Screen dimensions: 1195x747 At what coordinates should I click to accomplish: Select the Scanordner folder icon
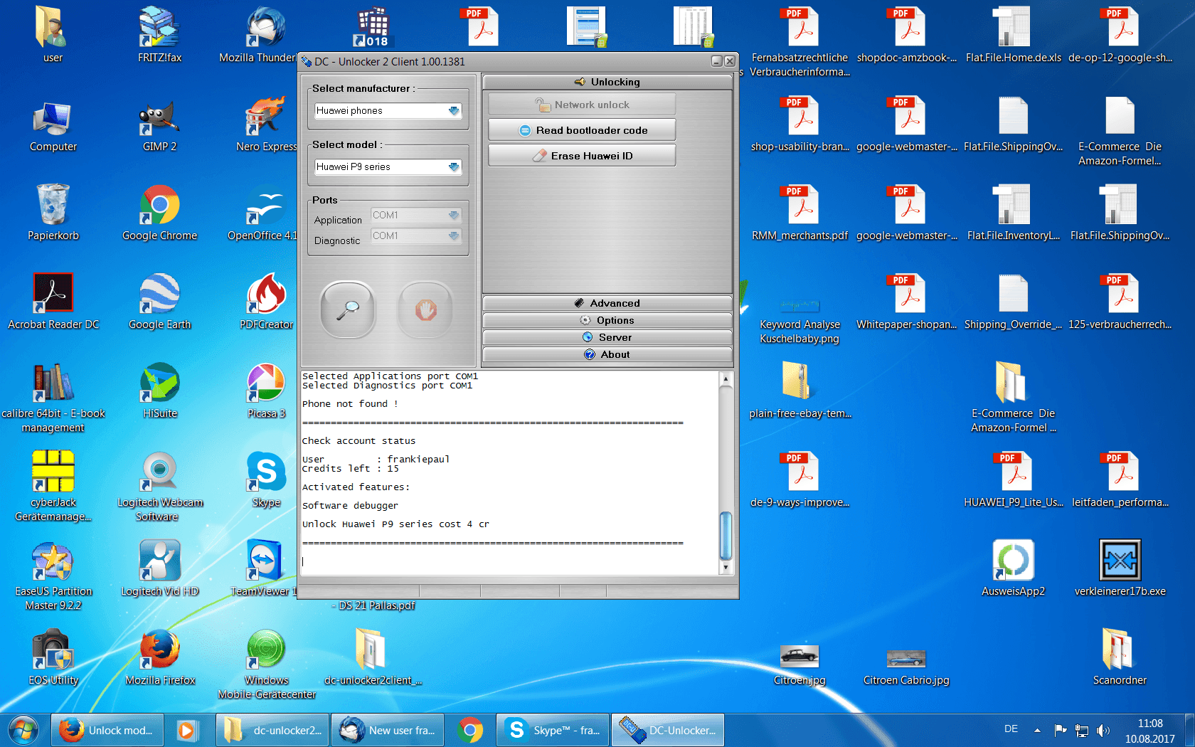[1120, 658]
